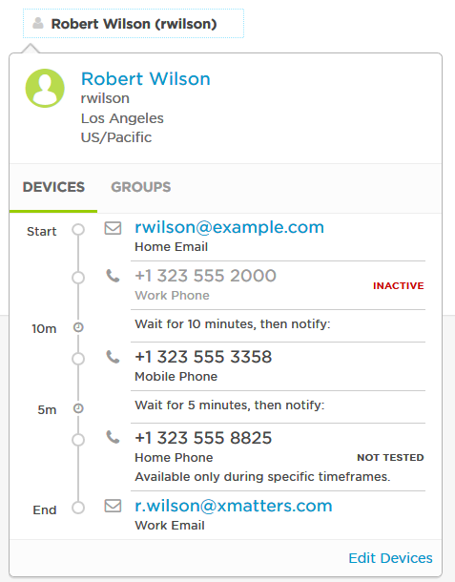
Task: Switch to the GROUPS tab
Action: [141, 187]
